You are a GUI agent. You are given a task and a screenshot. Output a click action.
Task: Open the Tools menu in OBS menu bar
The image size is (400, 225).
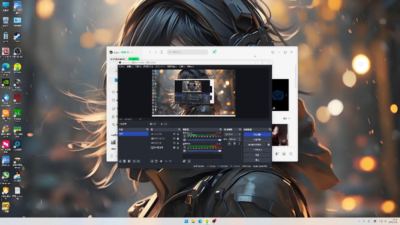181,66
